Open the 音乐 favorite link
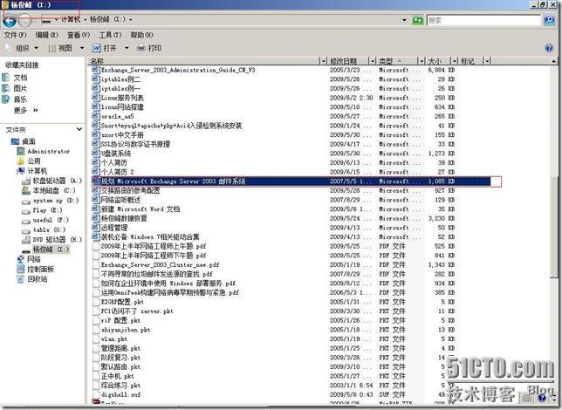562x410 pixels. pyautogui.click(x=20, y=99)
